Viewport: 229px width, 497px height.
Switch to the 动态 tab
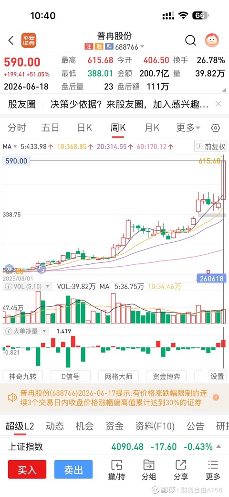pos(55,426)
